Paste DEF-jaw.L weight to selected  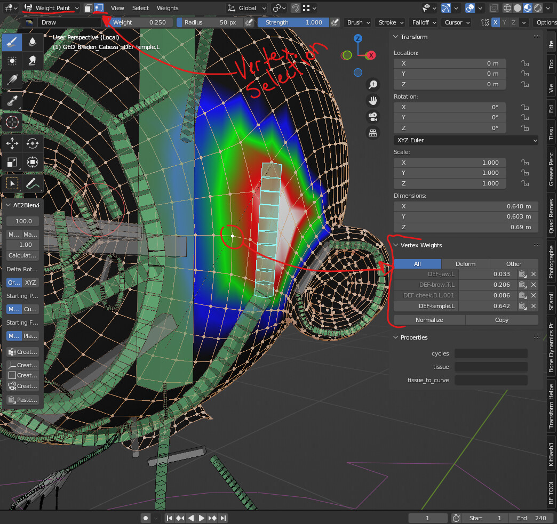(522, 274)
